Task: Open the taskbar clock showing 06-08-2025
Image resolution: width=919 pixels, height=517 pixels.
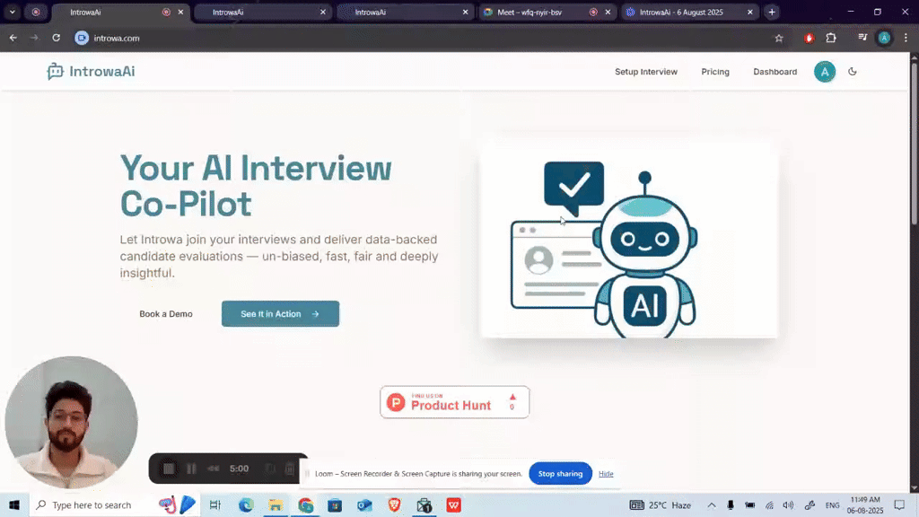Action: (865, 504)
